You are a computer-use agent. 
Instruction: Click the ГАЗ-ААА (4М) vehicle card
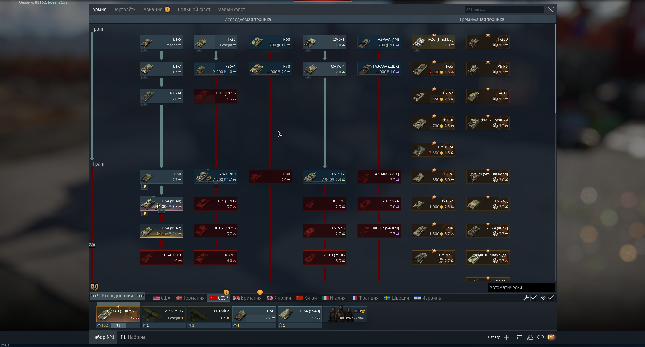(x=379, y=42)
